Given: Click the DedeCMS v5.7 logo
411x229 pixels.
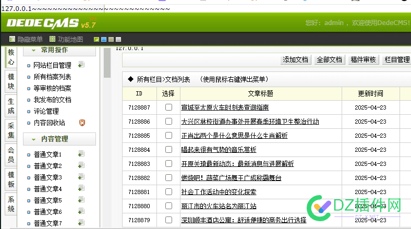Looking at the screenshot, I should (52, 23).
